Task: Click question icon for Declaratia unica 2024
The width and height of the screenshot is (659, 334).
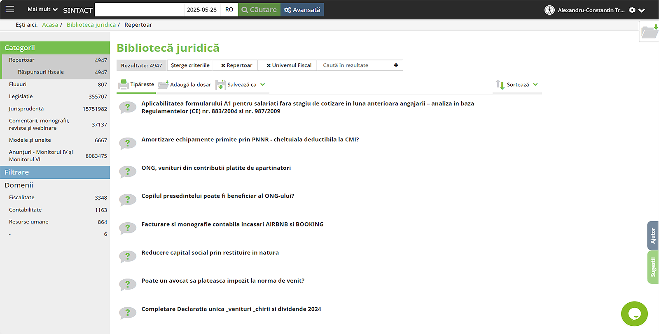Action: pyautogui.click(x=128, y=313)
